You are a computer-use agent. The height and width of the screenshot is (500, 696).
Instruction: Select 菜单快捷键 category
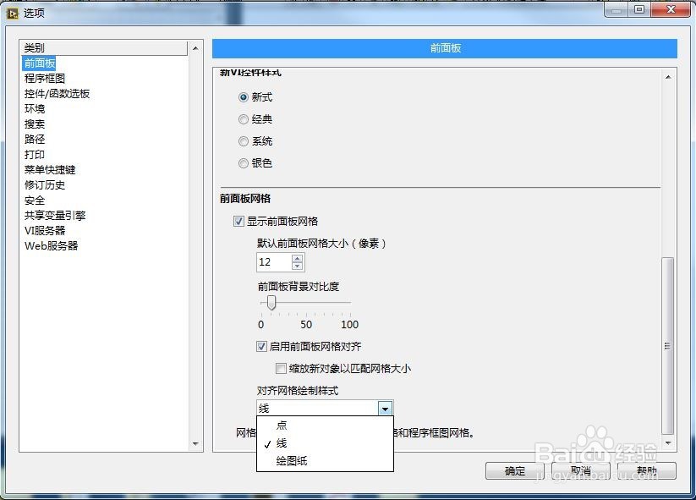coord(50,169)
